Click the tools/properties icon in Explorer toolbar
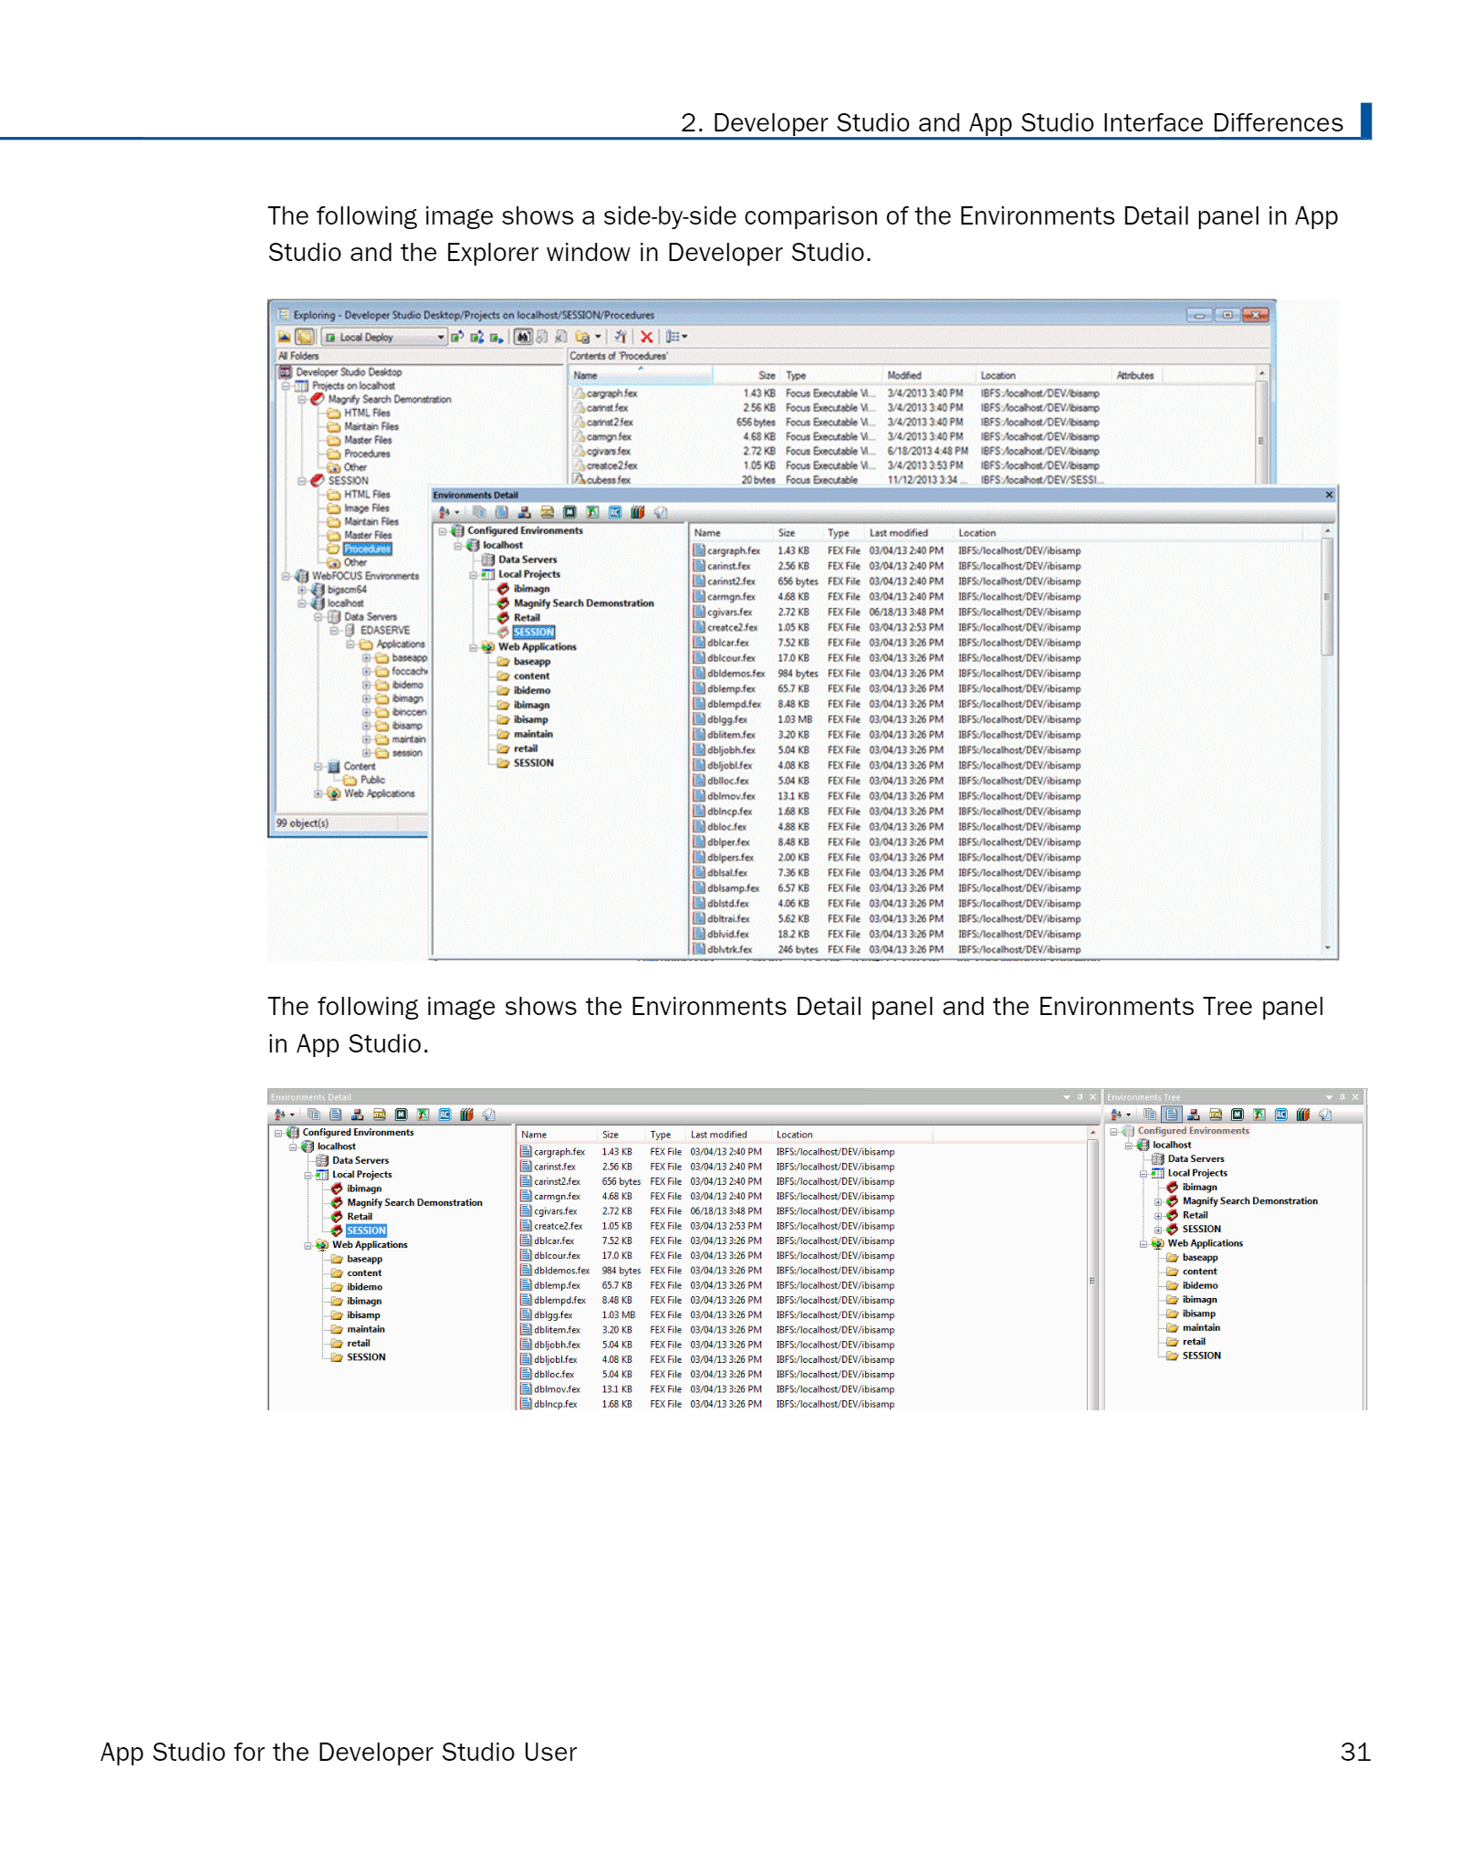Image resolution: width=1472 pixels, height=1874 pixels. (620, 337)
